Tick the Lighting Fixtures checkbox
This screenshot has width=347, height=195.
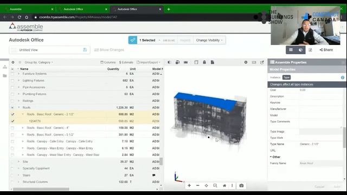click(x=12, y=81)
